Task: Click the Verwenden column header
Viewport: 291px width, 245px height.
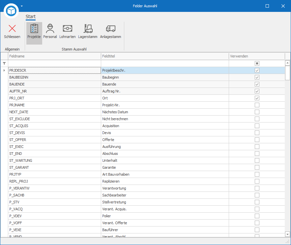Action: pos(257,56)
